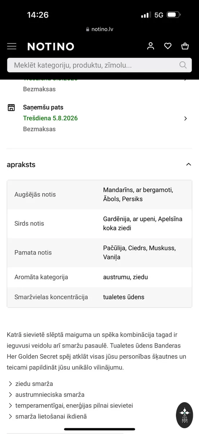
Task: Tap the Trešdiena 5.8.2026 pickup date
Action: 50,118
